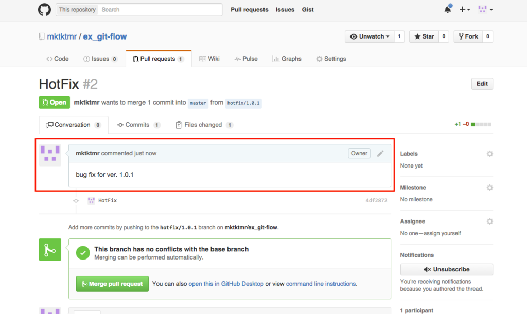Click the green check status icon
This screenshot has width=527, height=314.
pos(83,253)
